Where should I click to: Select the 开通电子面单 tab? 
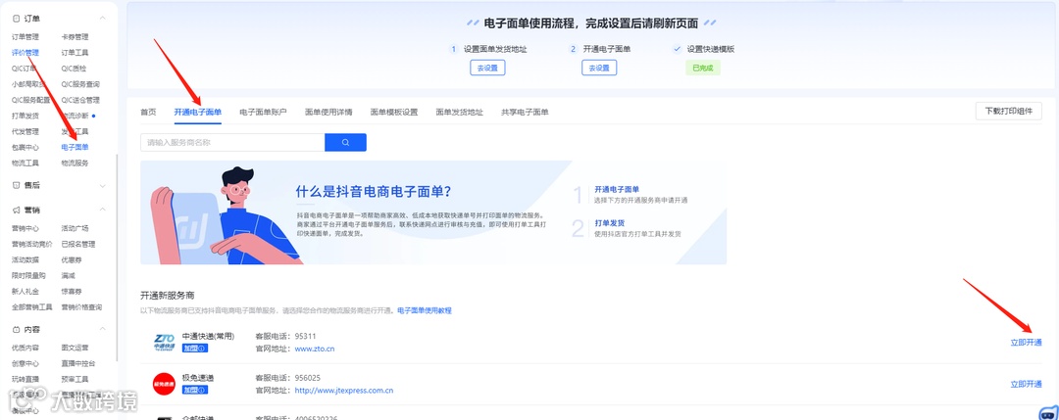(x=198, y=112)
